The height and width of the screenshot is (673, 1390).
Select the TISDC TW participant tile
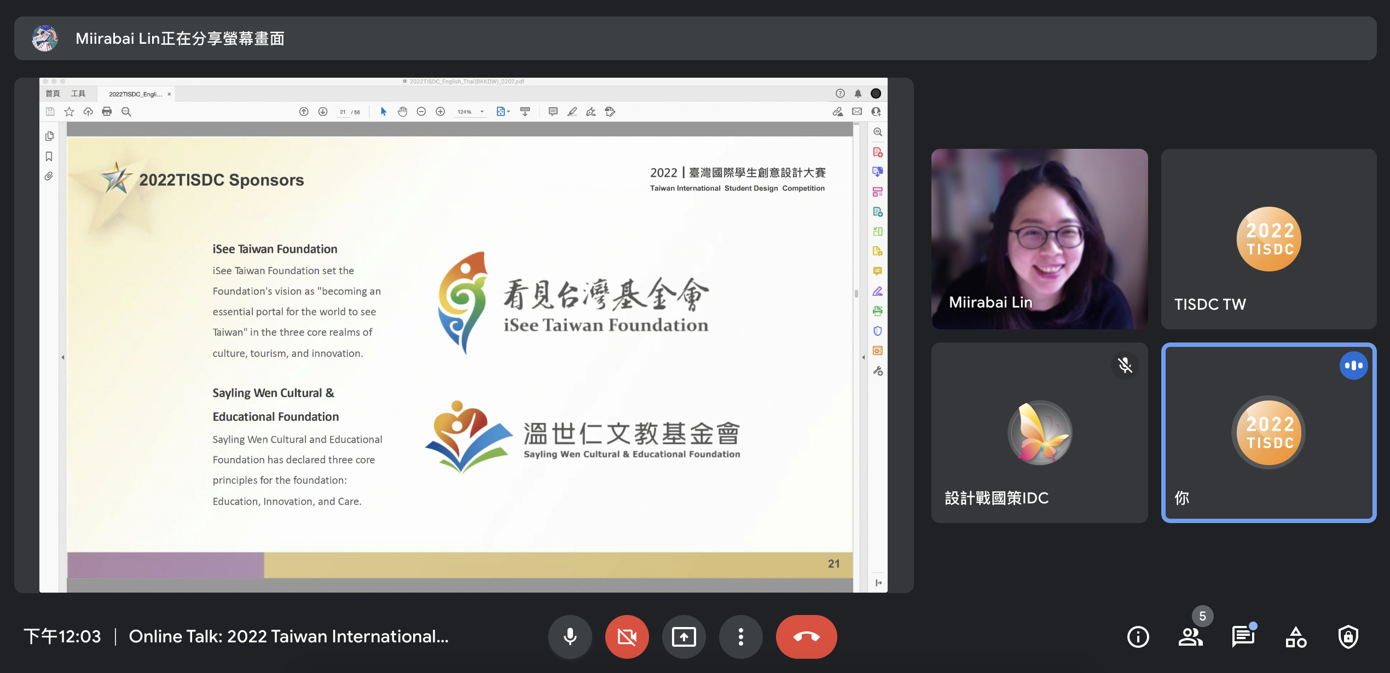coord(1268,239)
